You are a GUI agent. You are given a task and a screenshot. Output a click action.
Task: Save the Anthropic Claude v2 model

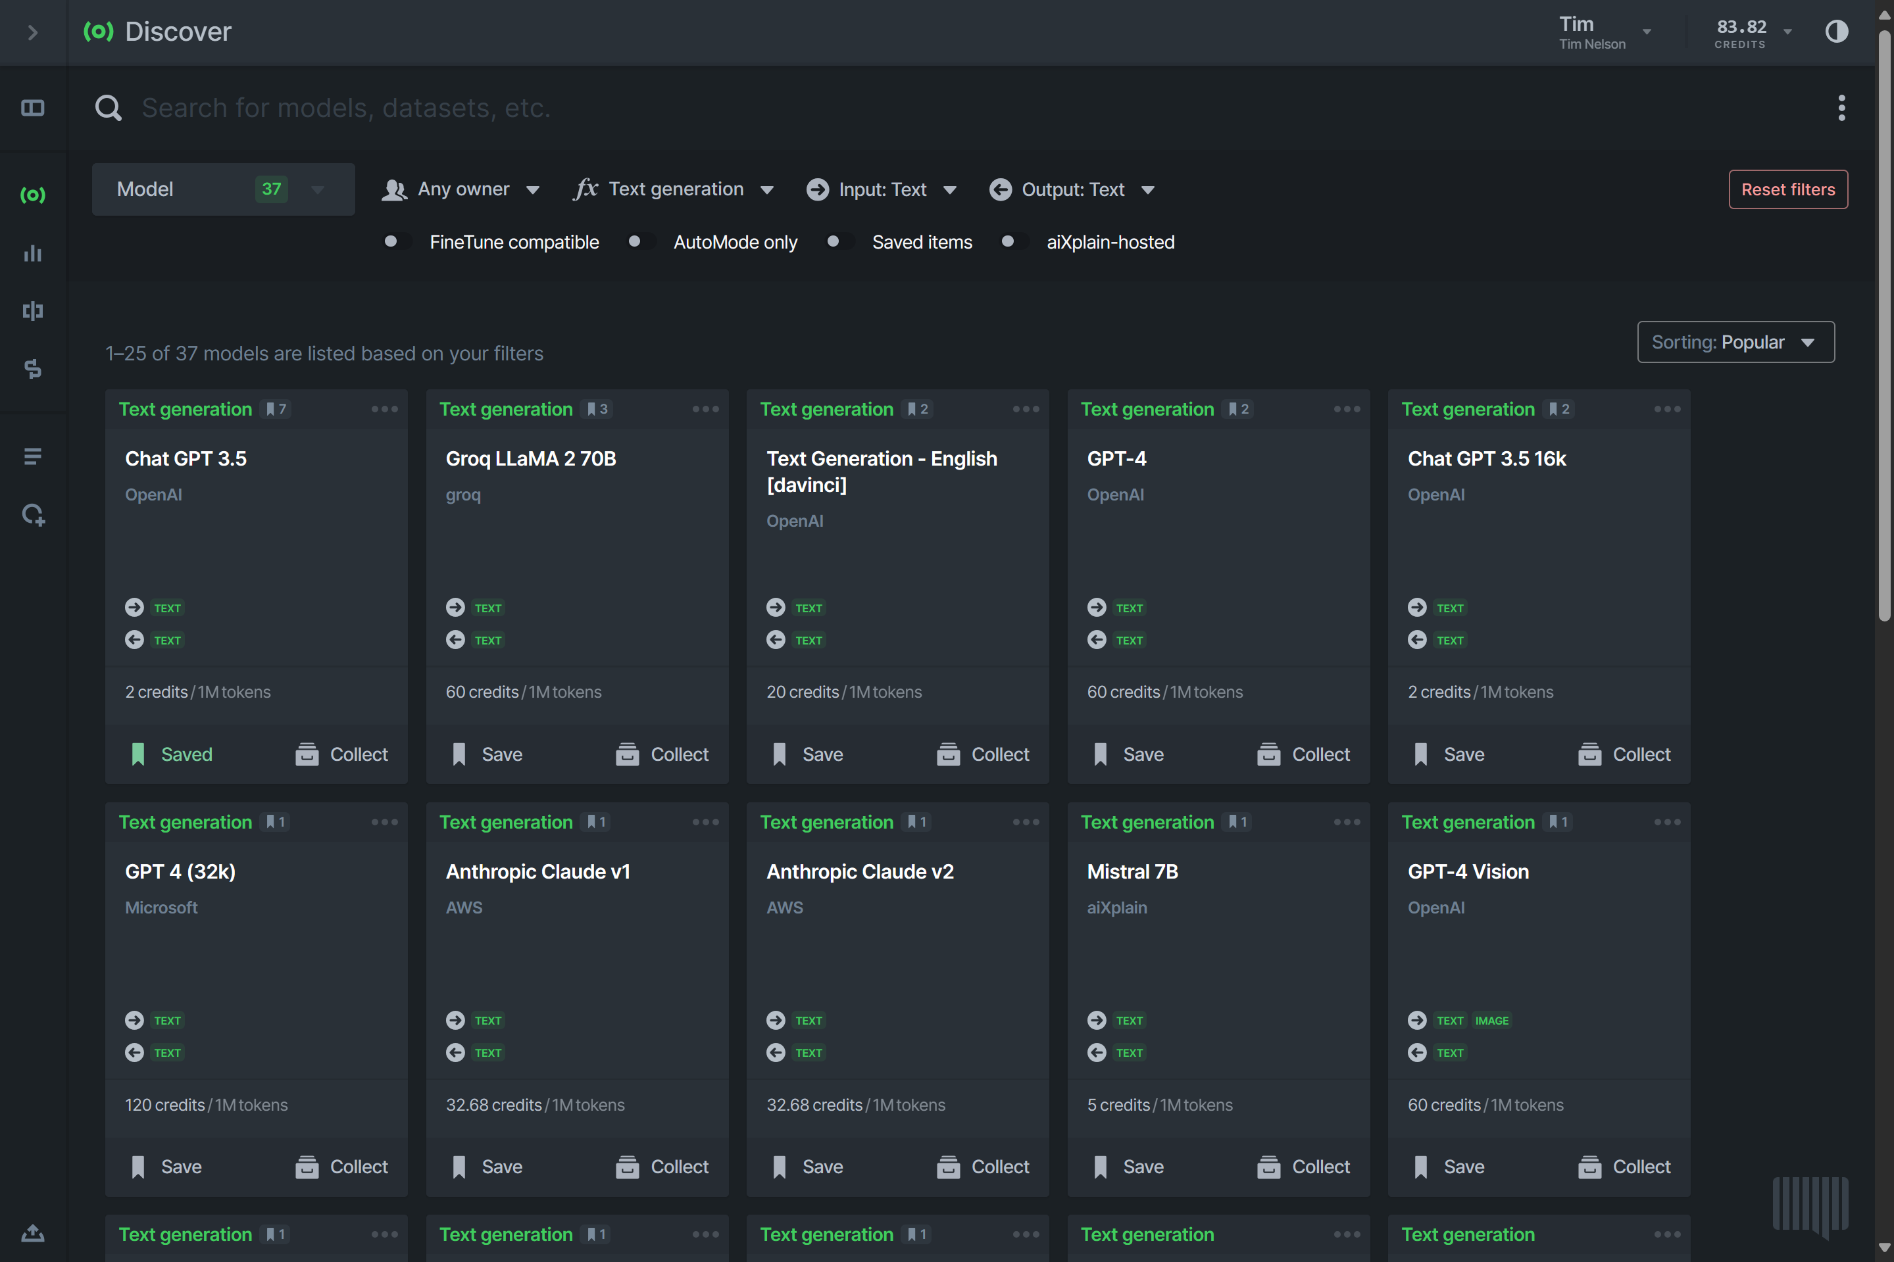[x=807, y=1166]
